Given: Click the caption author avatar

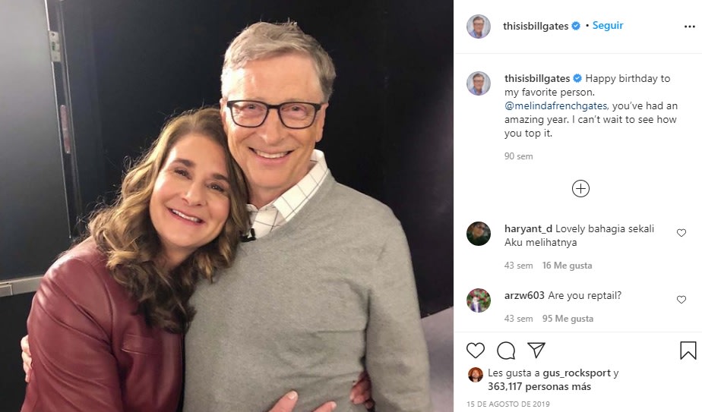Looking at the screenshot, I should coord(479,83).
